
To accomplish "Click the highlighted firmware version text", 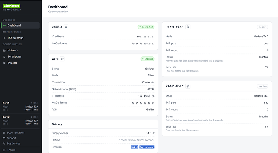I will pyautogui.click(x=143, y=147).
